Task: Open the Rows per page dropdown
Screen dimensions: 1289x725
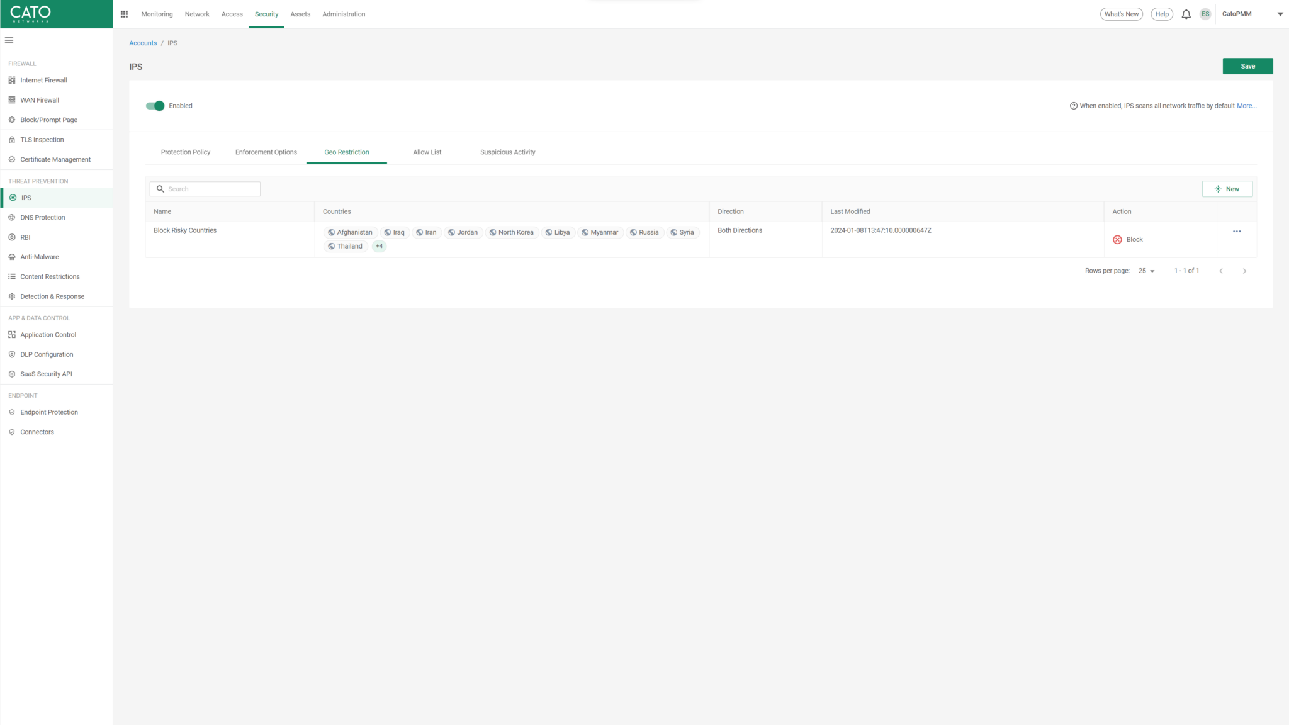Action: tap(1146, 271)
